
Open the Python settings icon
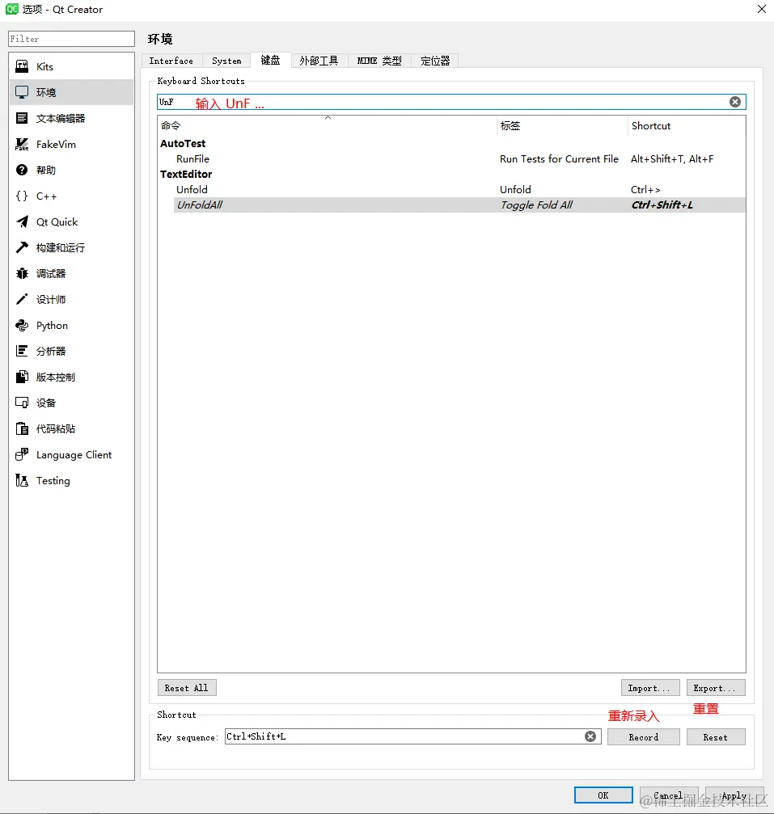click(x=22, y=326)
